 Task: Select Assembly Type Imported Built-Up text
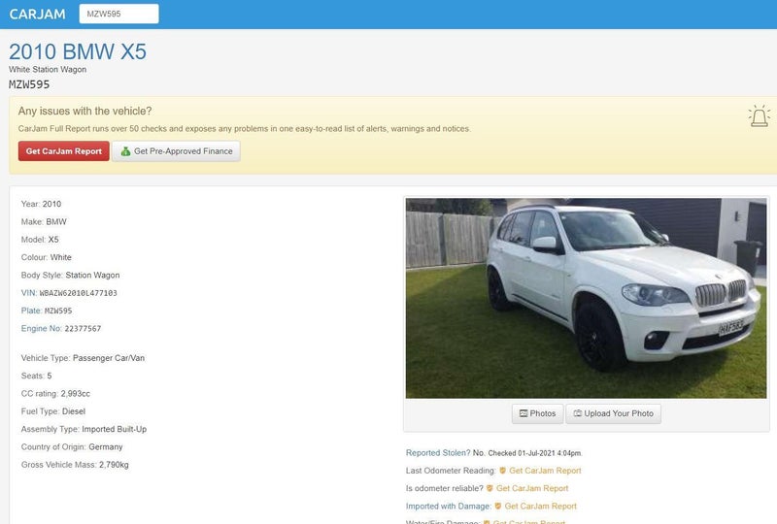pos(84,430)
